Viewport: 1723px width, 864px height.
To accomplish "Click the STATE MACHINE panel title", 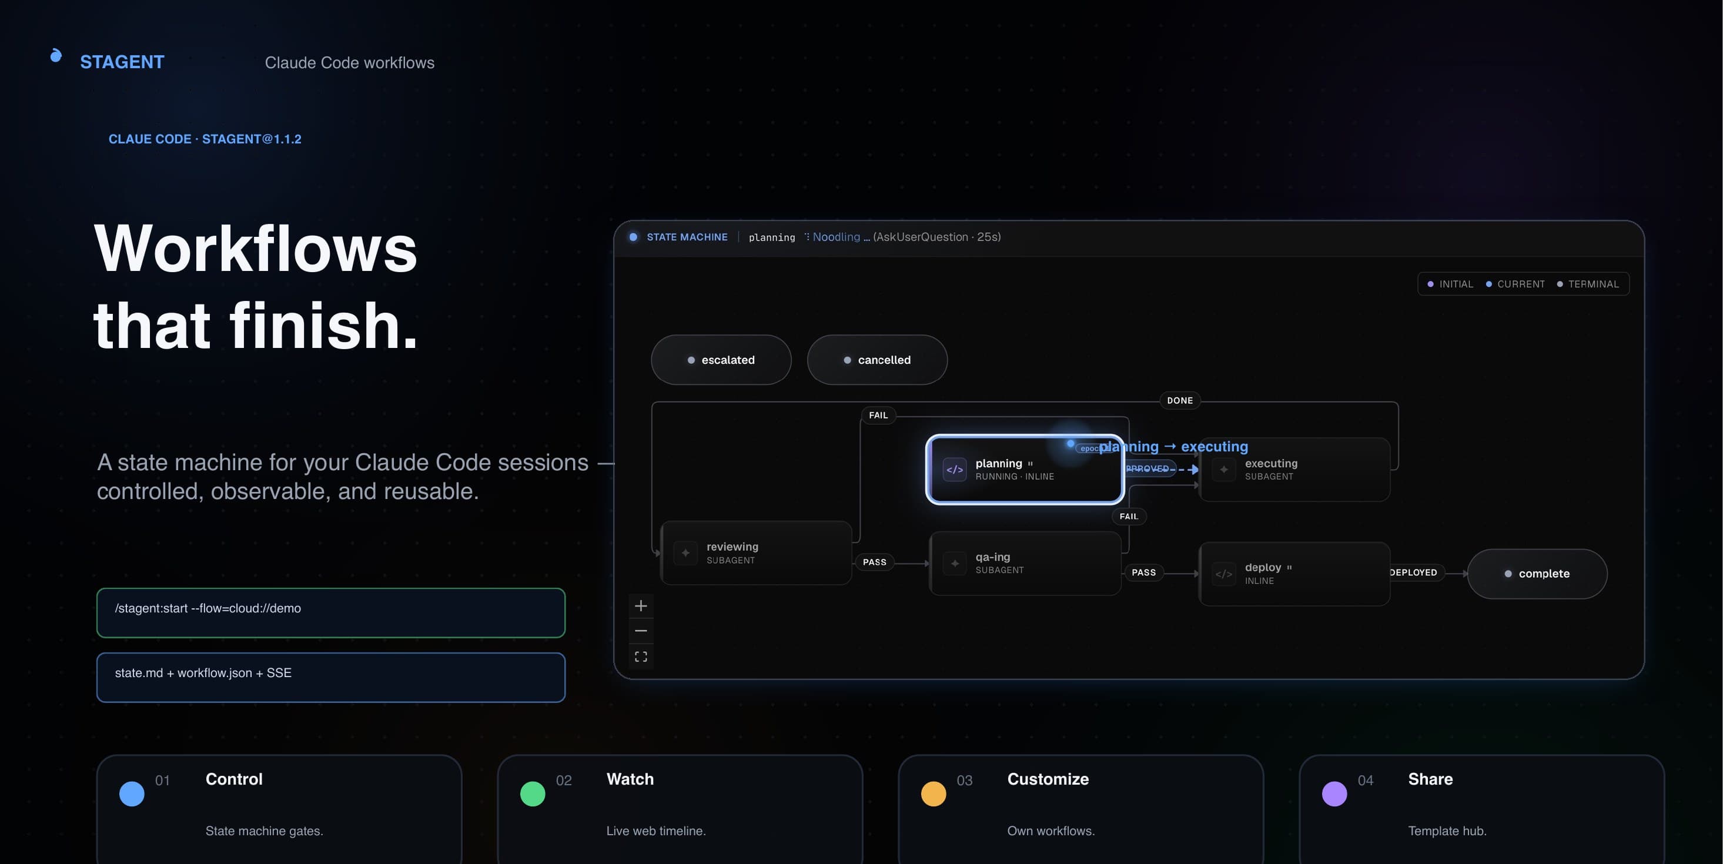I will pos(687,237).
